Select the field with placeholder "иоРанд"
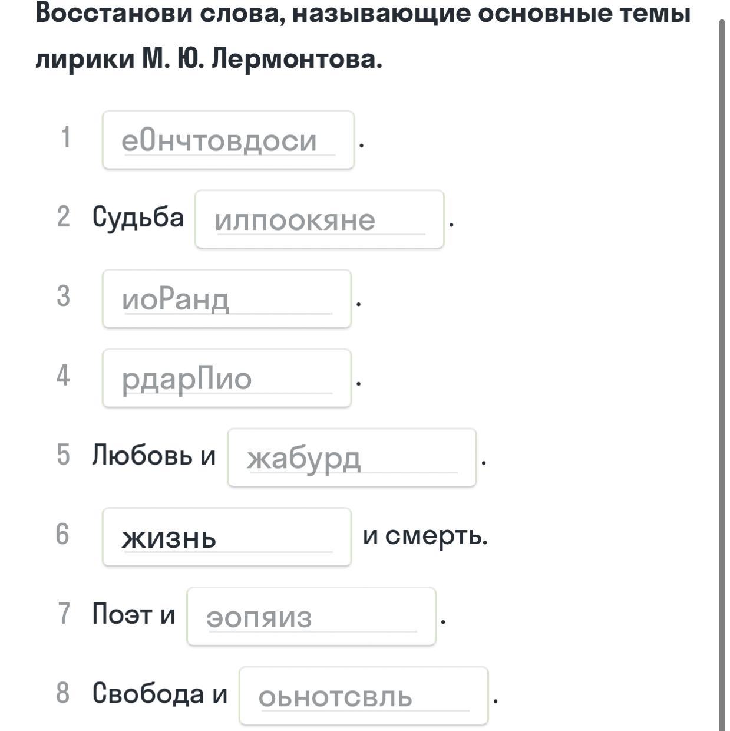This screenshot has width=730, height=731. tap(227, 299)
